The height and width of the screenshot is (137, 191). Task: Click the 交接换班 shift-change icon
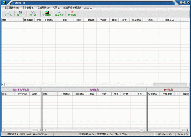coord(47,14)
